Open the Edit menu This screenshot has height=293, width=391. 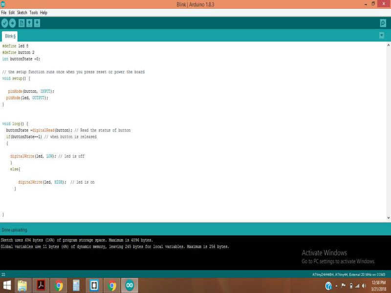[12, 13]
